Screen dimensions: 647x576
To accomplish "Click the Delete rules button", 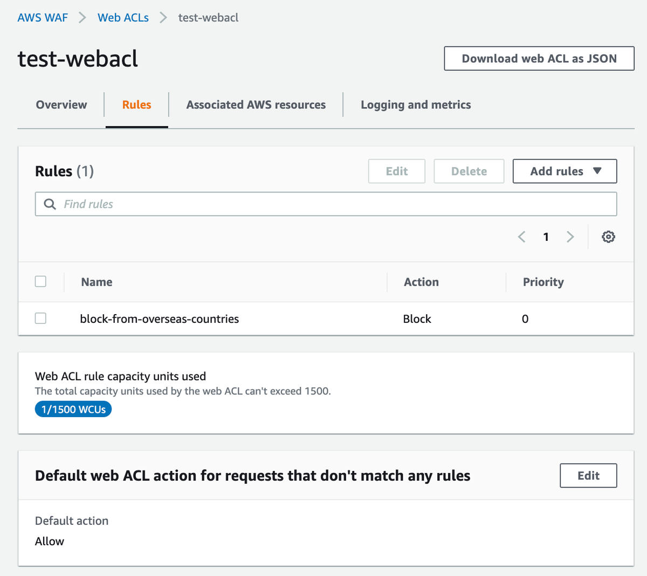I will [469, 171].
